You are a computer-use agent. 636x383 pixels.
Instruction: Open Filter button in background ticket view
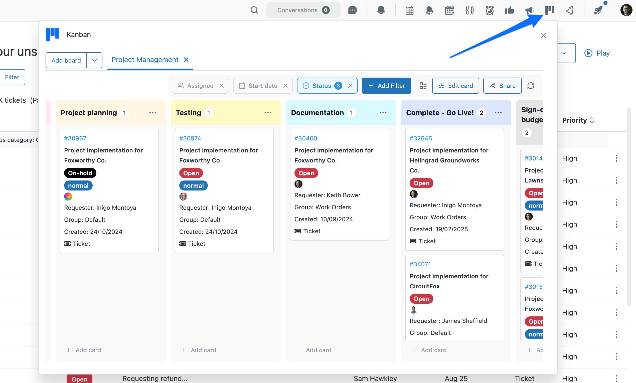[12, 77]
